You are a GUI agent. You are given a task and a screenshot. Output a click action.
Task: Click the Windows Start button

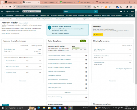[2, 108]
